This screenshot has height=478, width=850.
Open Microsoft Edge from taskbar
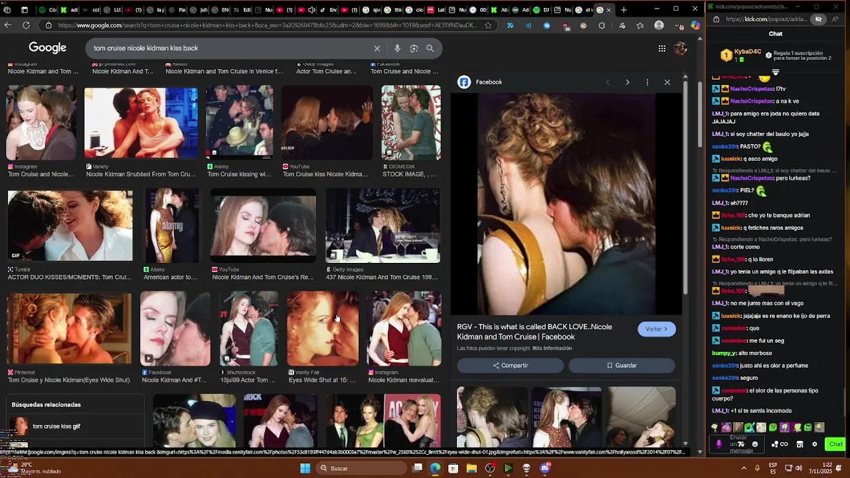click(435, 469)
